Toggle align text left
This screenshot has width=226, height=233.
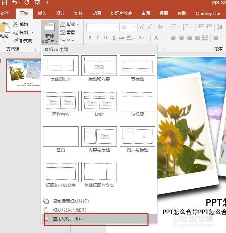(x=174, y=38)
